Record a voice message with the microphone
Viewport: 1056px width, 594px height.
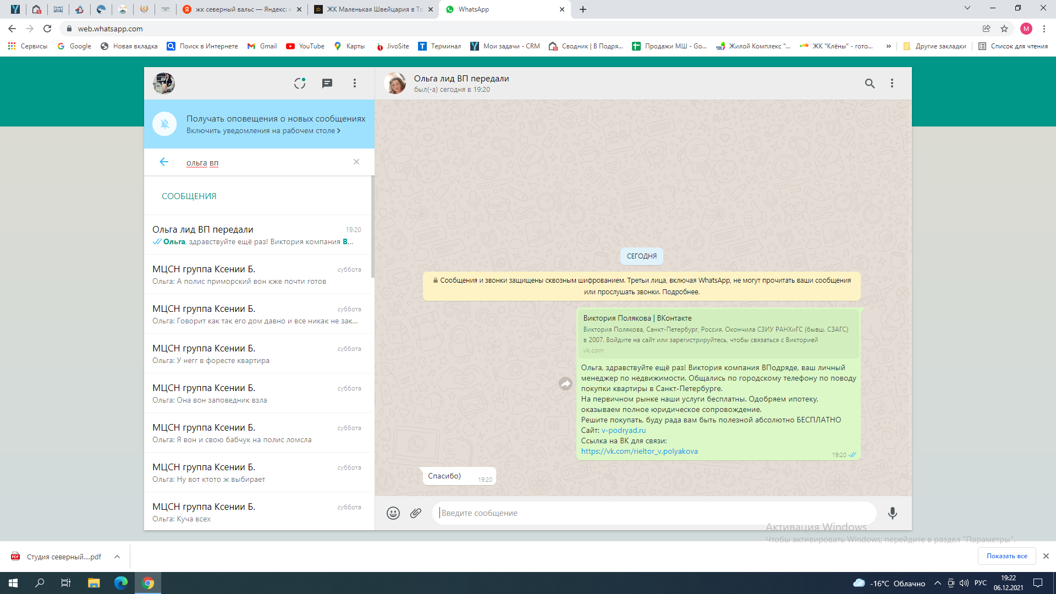[x=892, y=513]
